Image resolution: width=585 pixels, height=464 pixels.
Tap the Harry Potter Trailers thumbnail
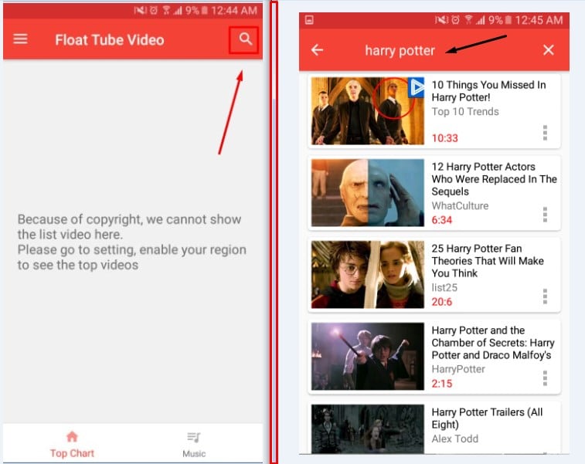(x=368, y=428)
